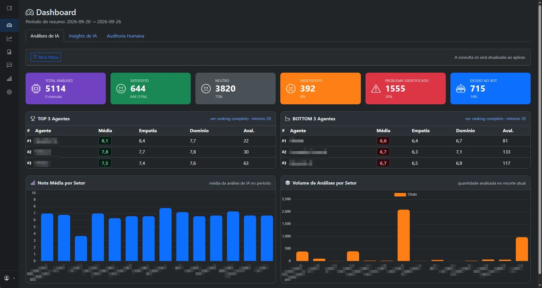Click the bar icon beside Nota Média por Setor

tap(33, 183)
